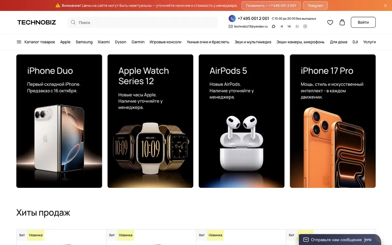Click the Хиты продаж heading

click(x=43, y=213)
